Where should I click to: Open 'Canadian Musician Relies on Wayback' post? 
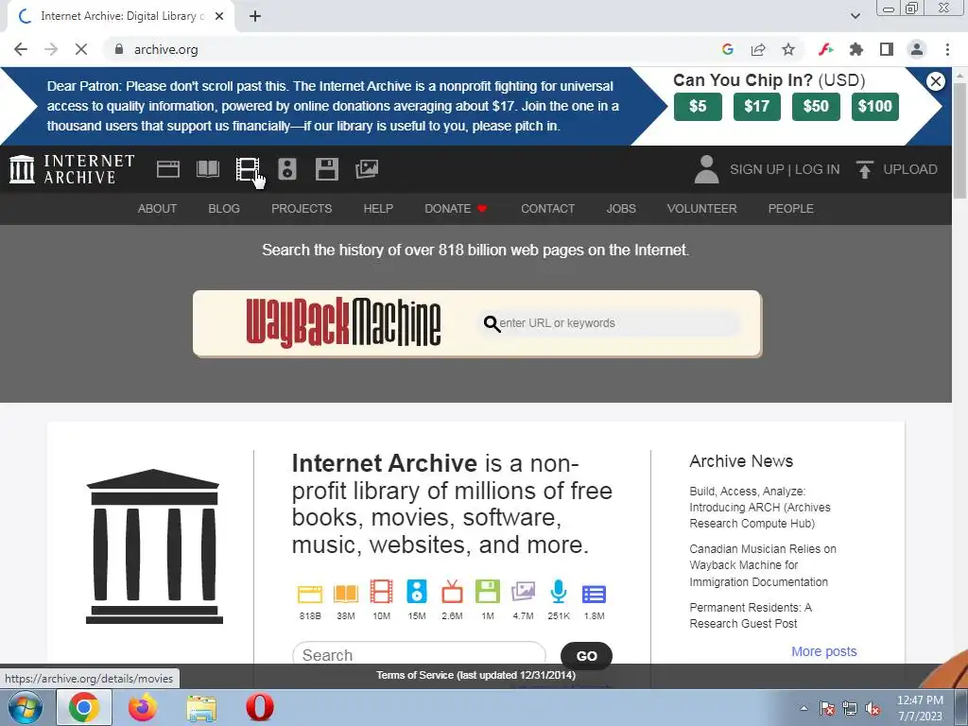tap(763, 565)
